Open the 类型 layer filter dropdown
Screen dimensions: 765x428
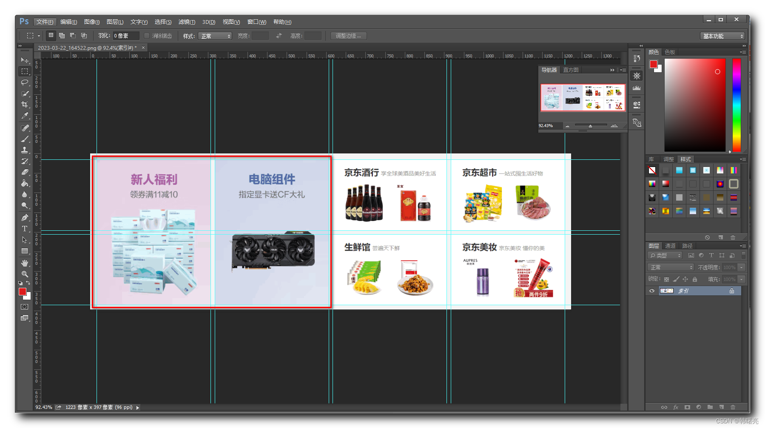point(664,255)
